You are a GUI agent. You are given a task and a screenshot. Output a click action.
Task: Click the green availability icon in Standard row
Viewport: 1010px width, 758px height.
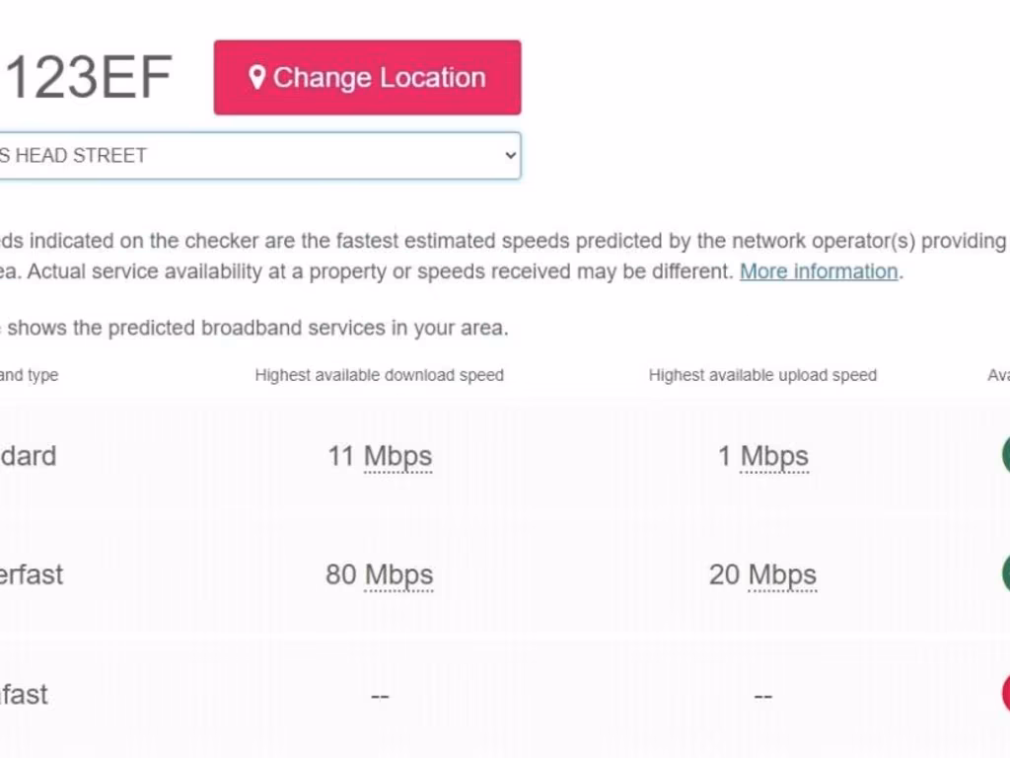tap(1006, 455)
